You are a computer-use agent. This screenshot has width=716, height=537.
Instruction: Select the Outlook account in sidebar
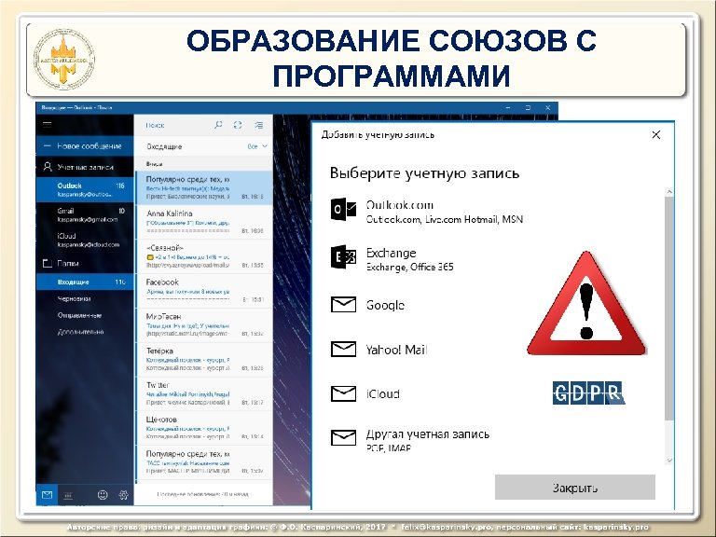coord(85,189)
